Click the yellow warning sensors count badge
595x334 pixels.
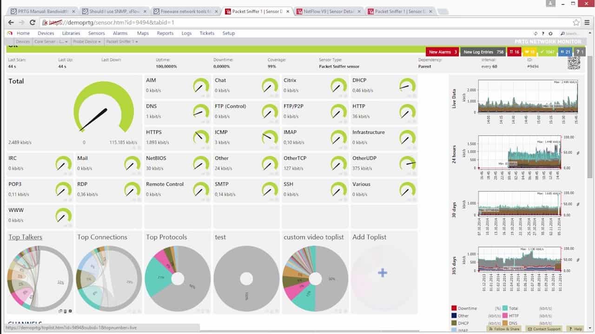[529, 52]
